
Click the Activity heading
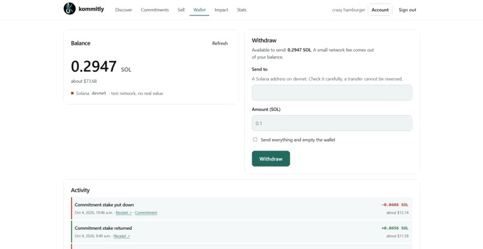click(80, 190)
